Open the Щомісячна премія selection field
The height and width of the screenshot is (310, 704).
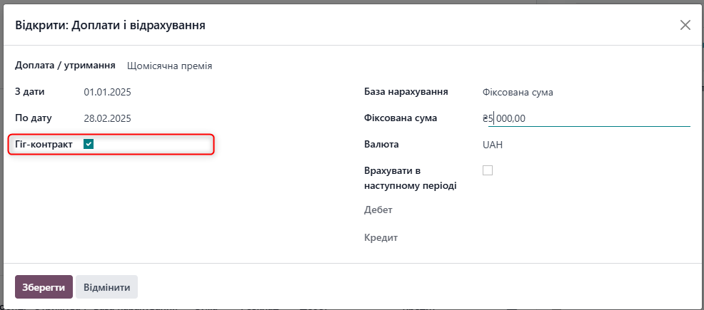(170, 66)
